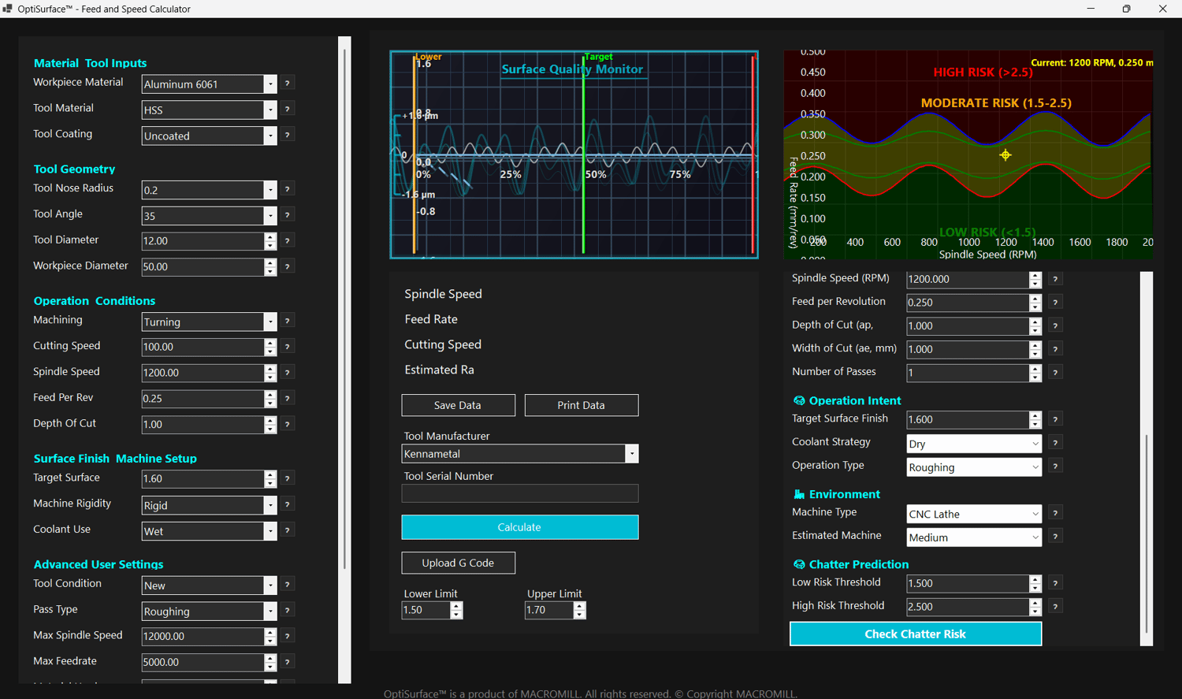Image resolution: width=1182 pixels, height=699 pixels.
Task: Click the Upload G Code button
Action: coord(458,563)
